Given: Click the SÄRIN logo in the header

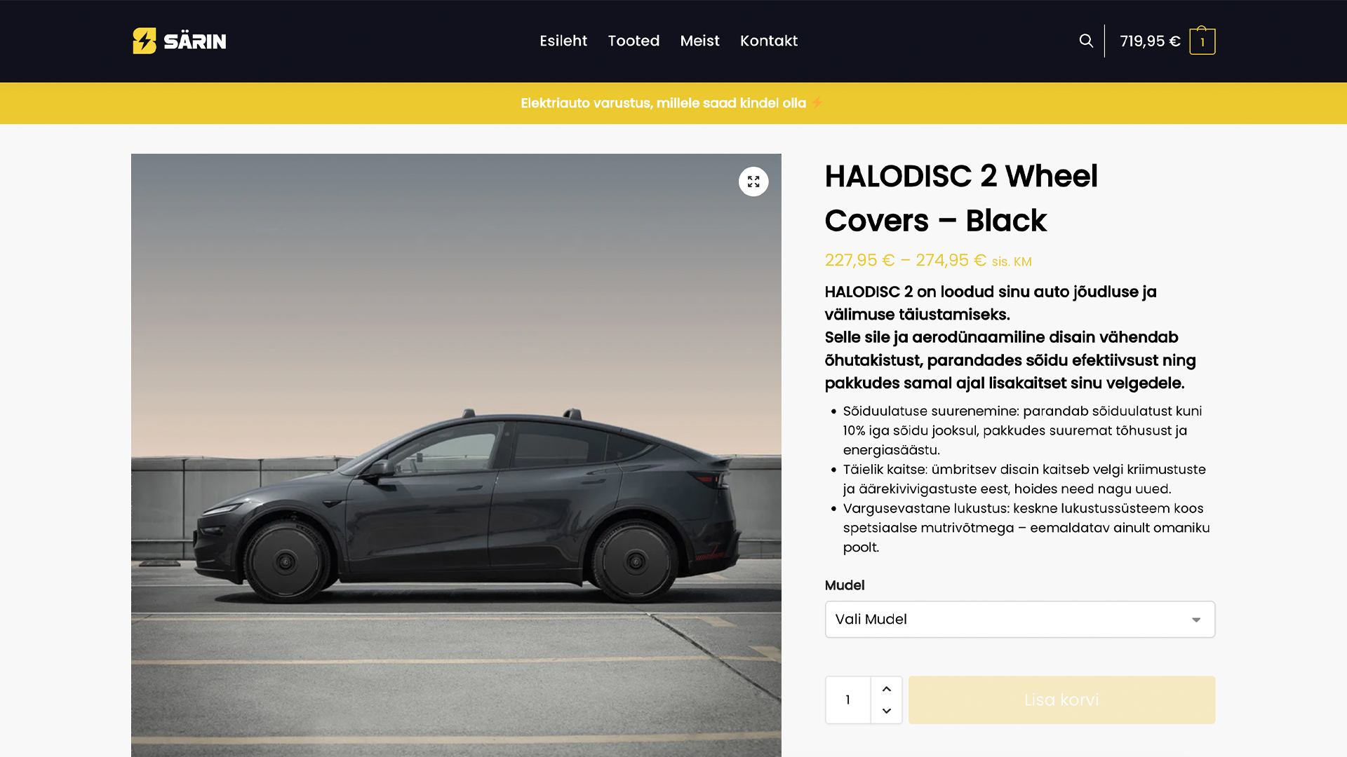Looking at the screenshot, I should pos(180,41).
